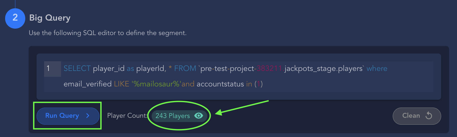
Task: Open the 243 Players count text
Action: (x=173, y=116)
